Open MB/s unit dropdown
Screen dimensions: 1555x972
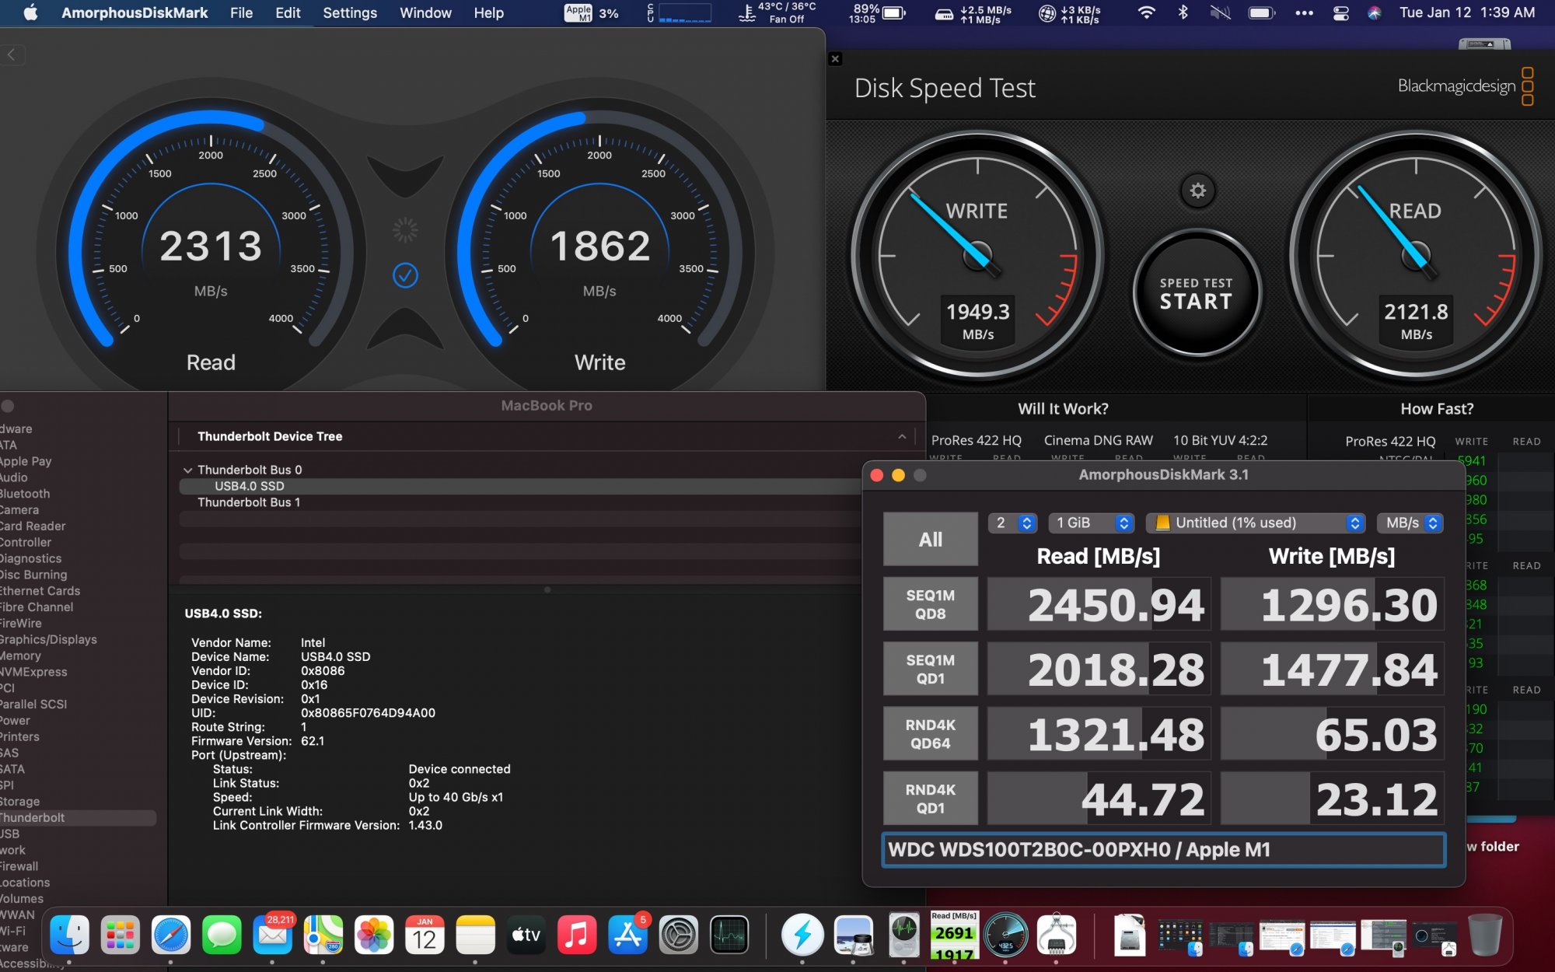(1410, 523)
